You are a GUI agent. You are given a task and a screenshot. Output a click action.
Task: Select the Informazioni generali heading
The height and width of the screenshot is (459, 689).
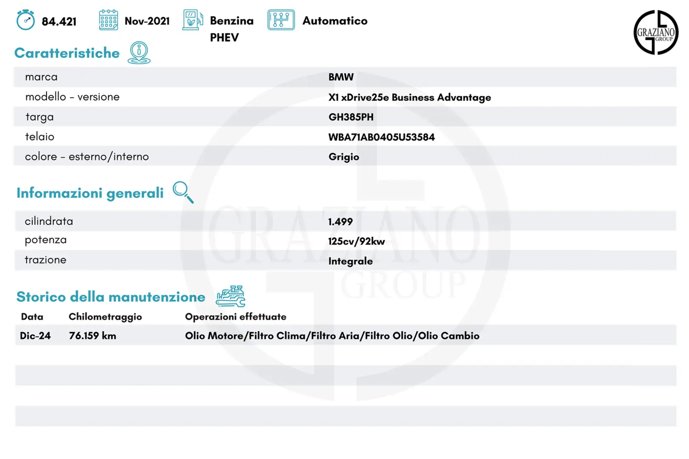[x=90, y=193]
